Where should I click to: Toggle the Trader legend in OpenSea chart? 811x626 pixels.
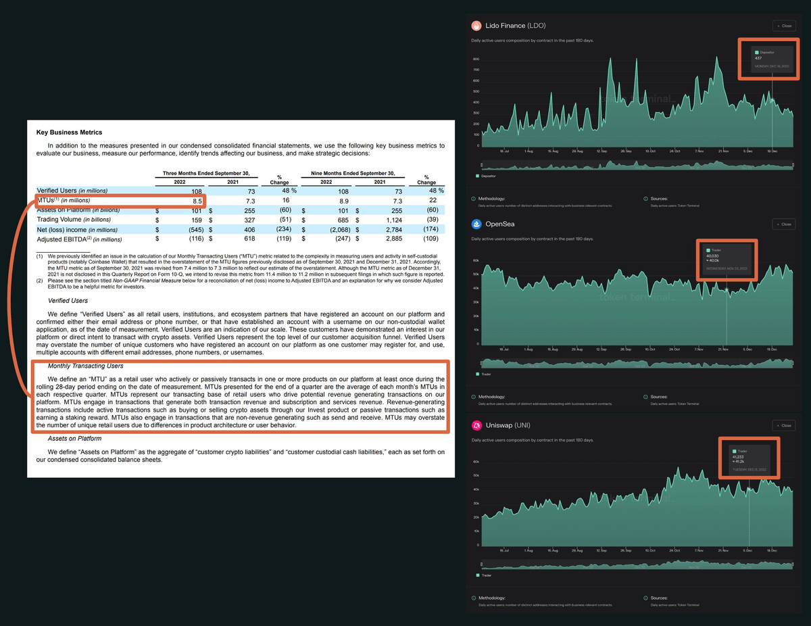[485, 374]
